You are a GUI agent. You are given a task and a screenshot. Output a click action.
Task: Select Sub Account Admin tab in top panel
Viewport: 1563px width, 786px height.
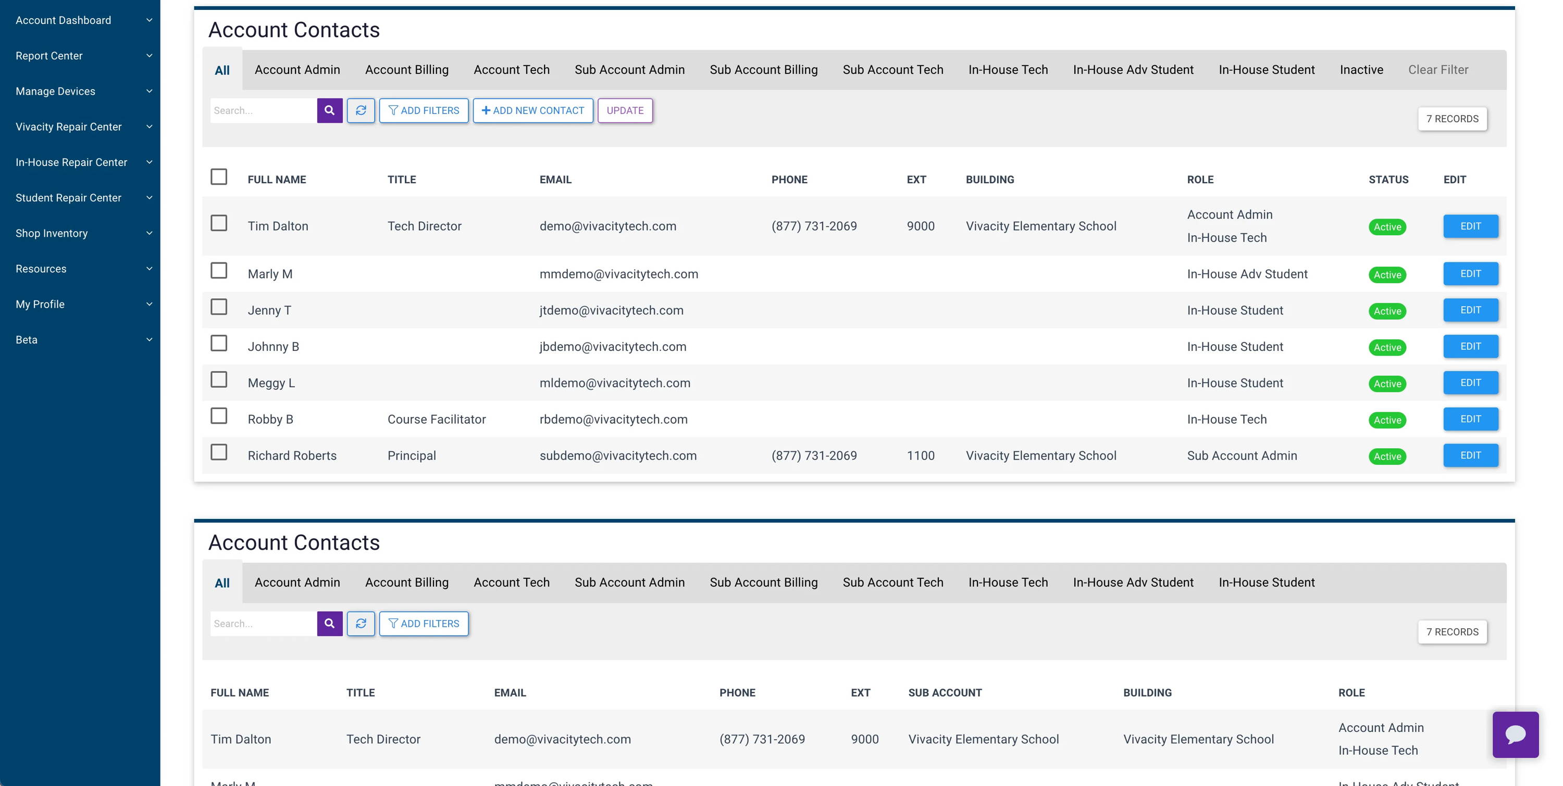pos(630,70)
